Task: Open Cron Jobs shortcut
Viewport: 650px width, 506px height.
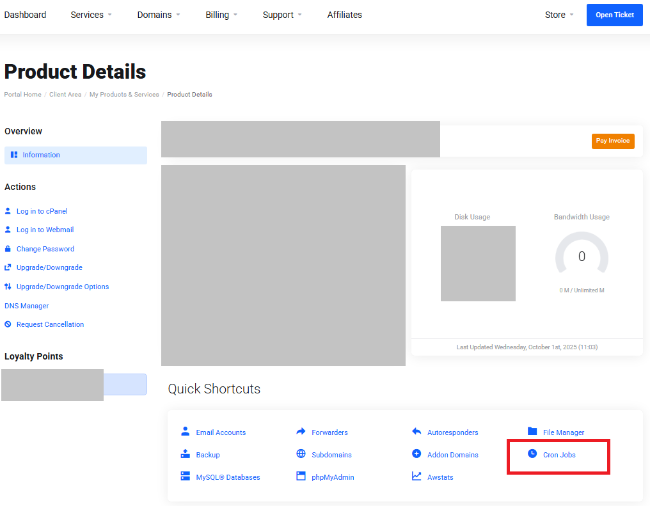Action: pyautogui.click(x=559, y=455)
